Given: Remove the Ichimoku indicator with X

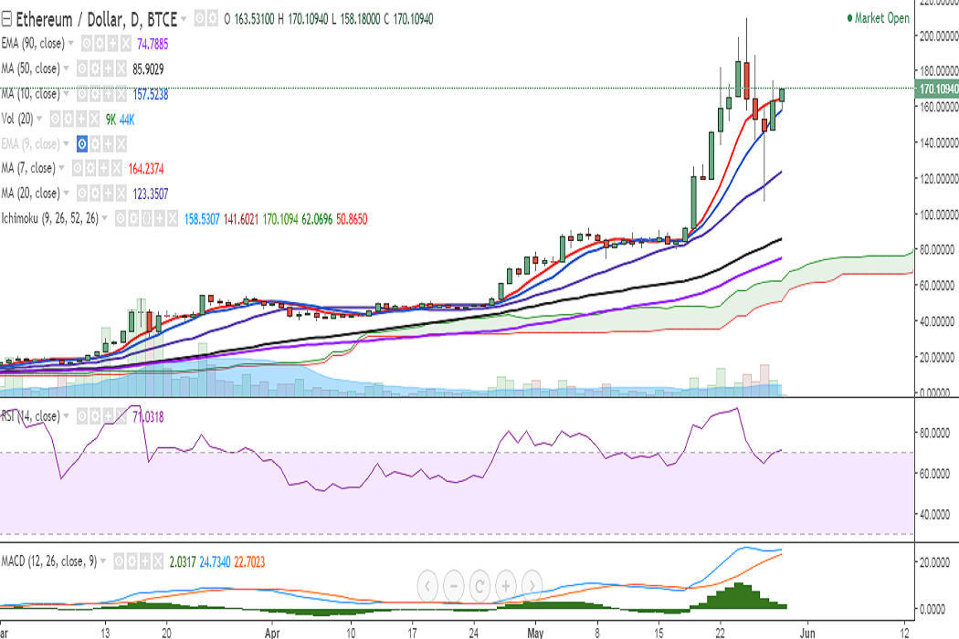Looking at the screenshot, I should pyautogui.click(x=173, y=218).
